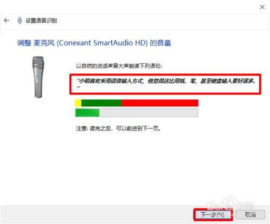Click the sample sentence starting with 小明喜欢
This screenshot has width=270, height=224.
166,81
